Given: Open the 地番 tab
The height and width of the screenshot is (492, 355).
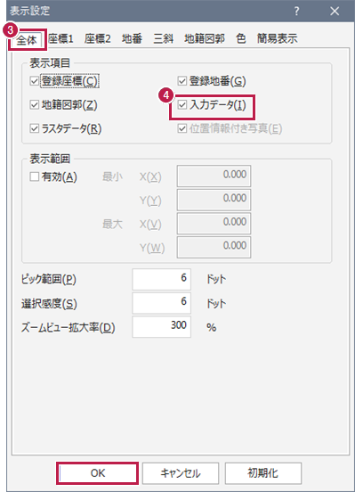Looking at the screenshot, I should [132, 39].
